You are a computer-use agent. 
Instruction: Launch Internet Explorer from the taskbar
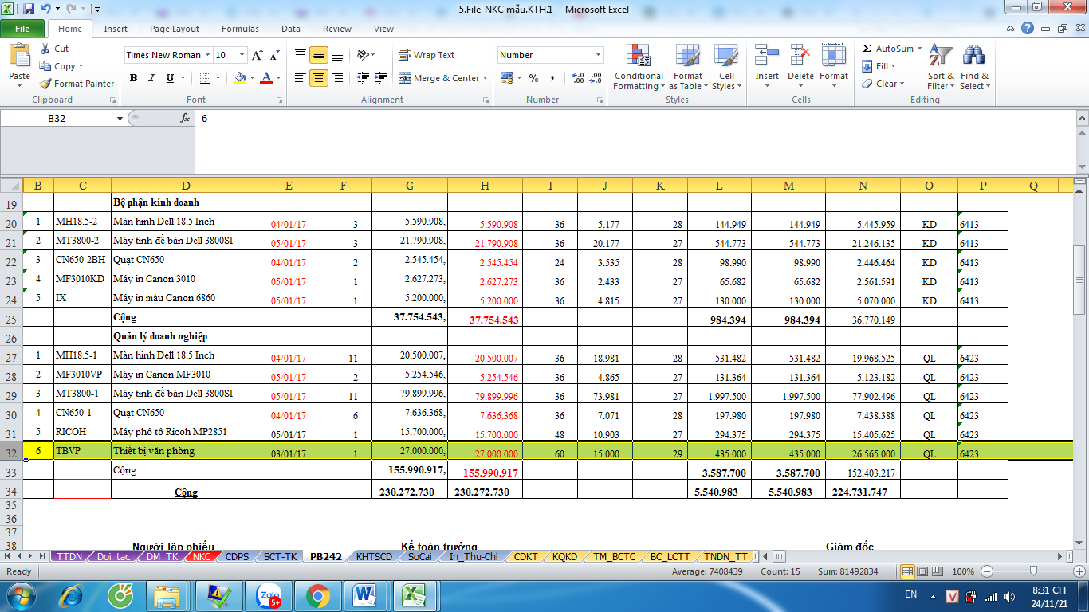(72, 596)
